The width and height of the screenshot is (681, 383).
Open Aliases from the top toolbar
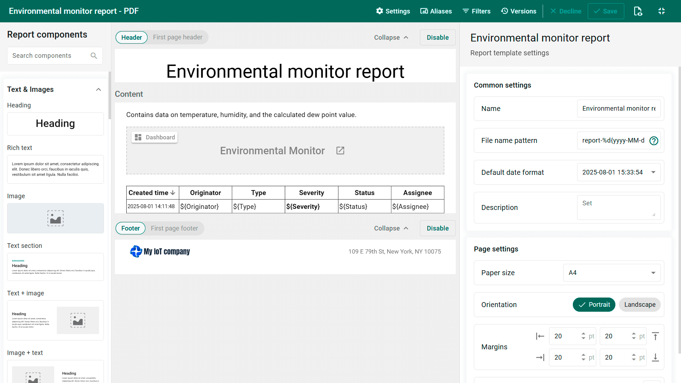coord(436,11)
